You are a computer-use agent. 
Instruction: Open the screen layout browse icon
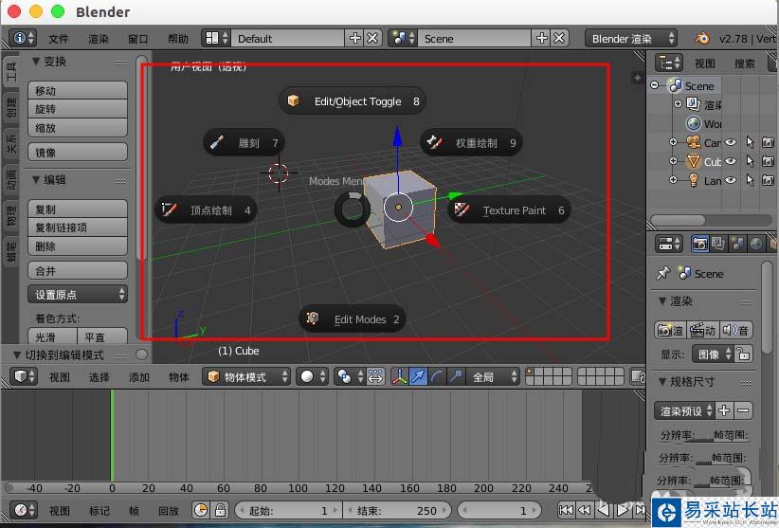217,38
